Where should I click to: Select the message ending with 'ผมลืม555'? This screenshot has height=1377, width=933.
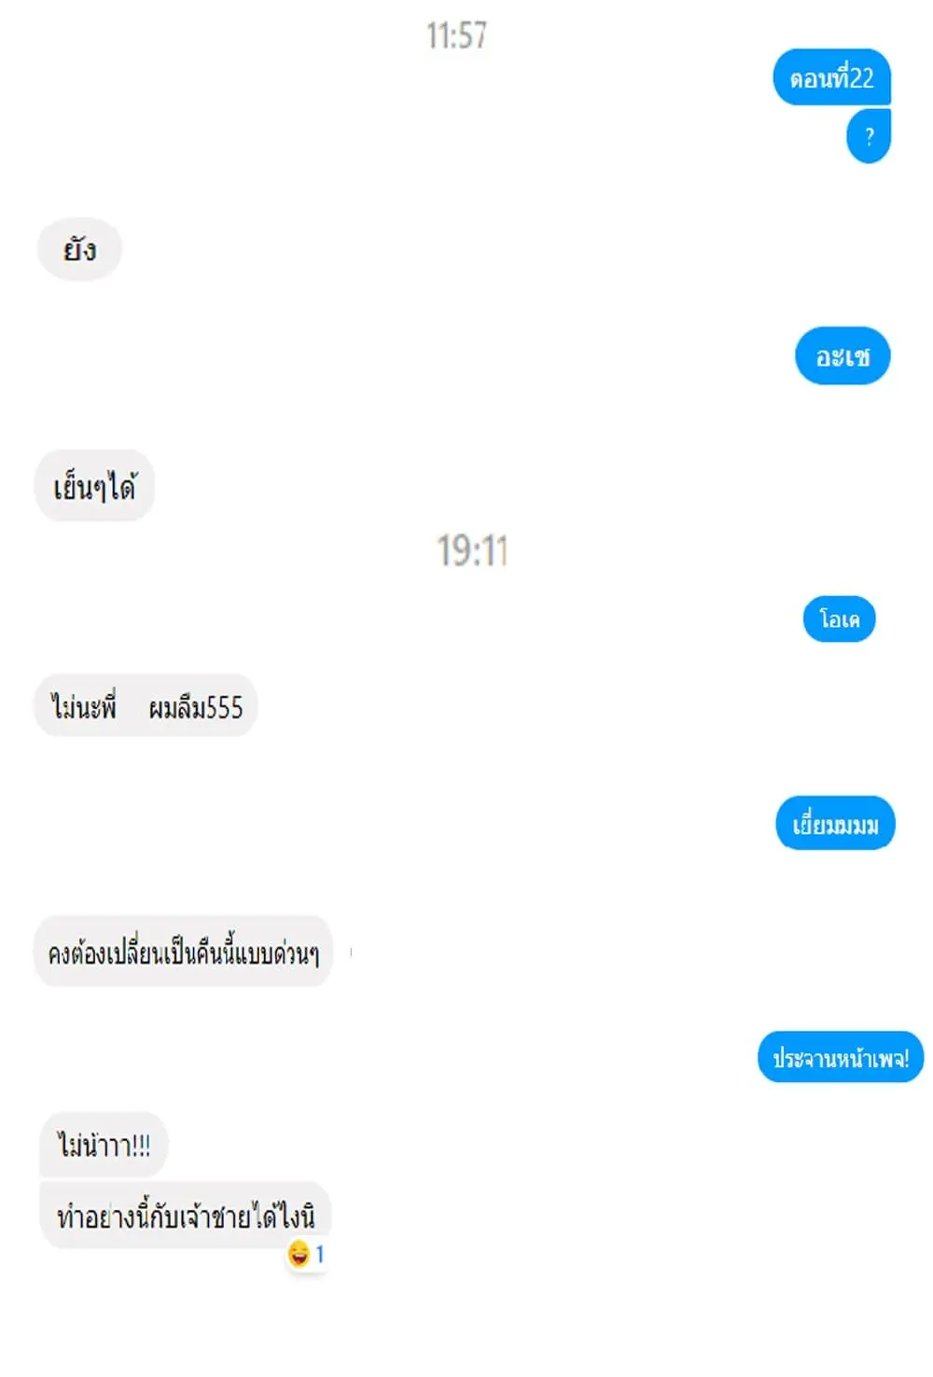[146, 706]
